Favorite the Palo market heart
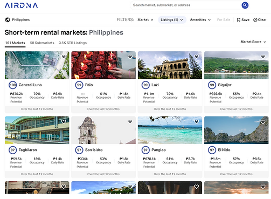This screenshot has width=271, height=199. (x=130, y=57)
